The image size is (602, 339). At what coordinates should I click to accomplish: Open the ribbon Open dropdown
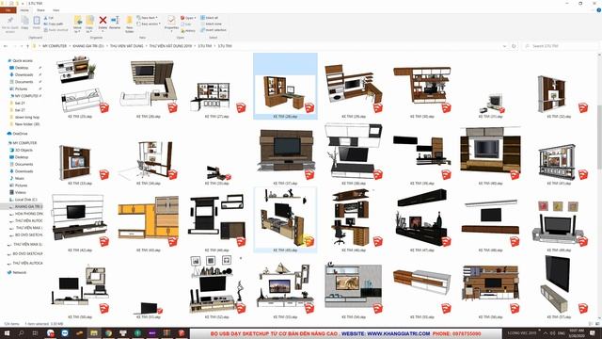[188, 18]
